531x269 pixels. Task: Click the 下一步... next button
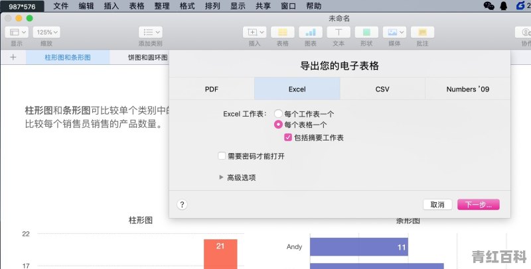[478, 205]
